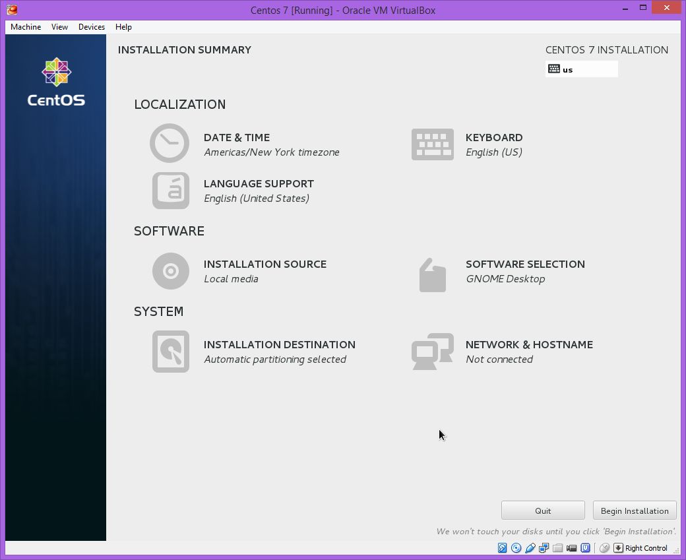The image size is (686, 560).
Task: Open SOFTWARE SELECTION label
Action: point(525,264)
